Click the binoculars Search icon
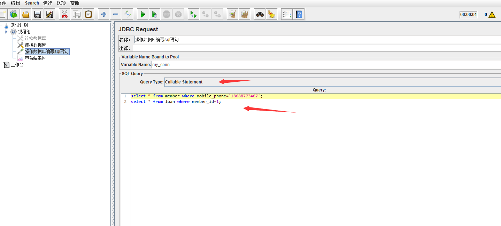This screenshot has height=226, width=501. (x=260, y=14)
